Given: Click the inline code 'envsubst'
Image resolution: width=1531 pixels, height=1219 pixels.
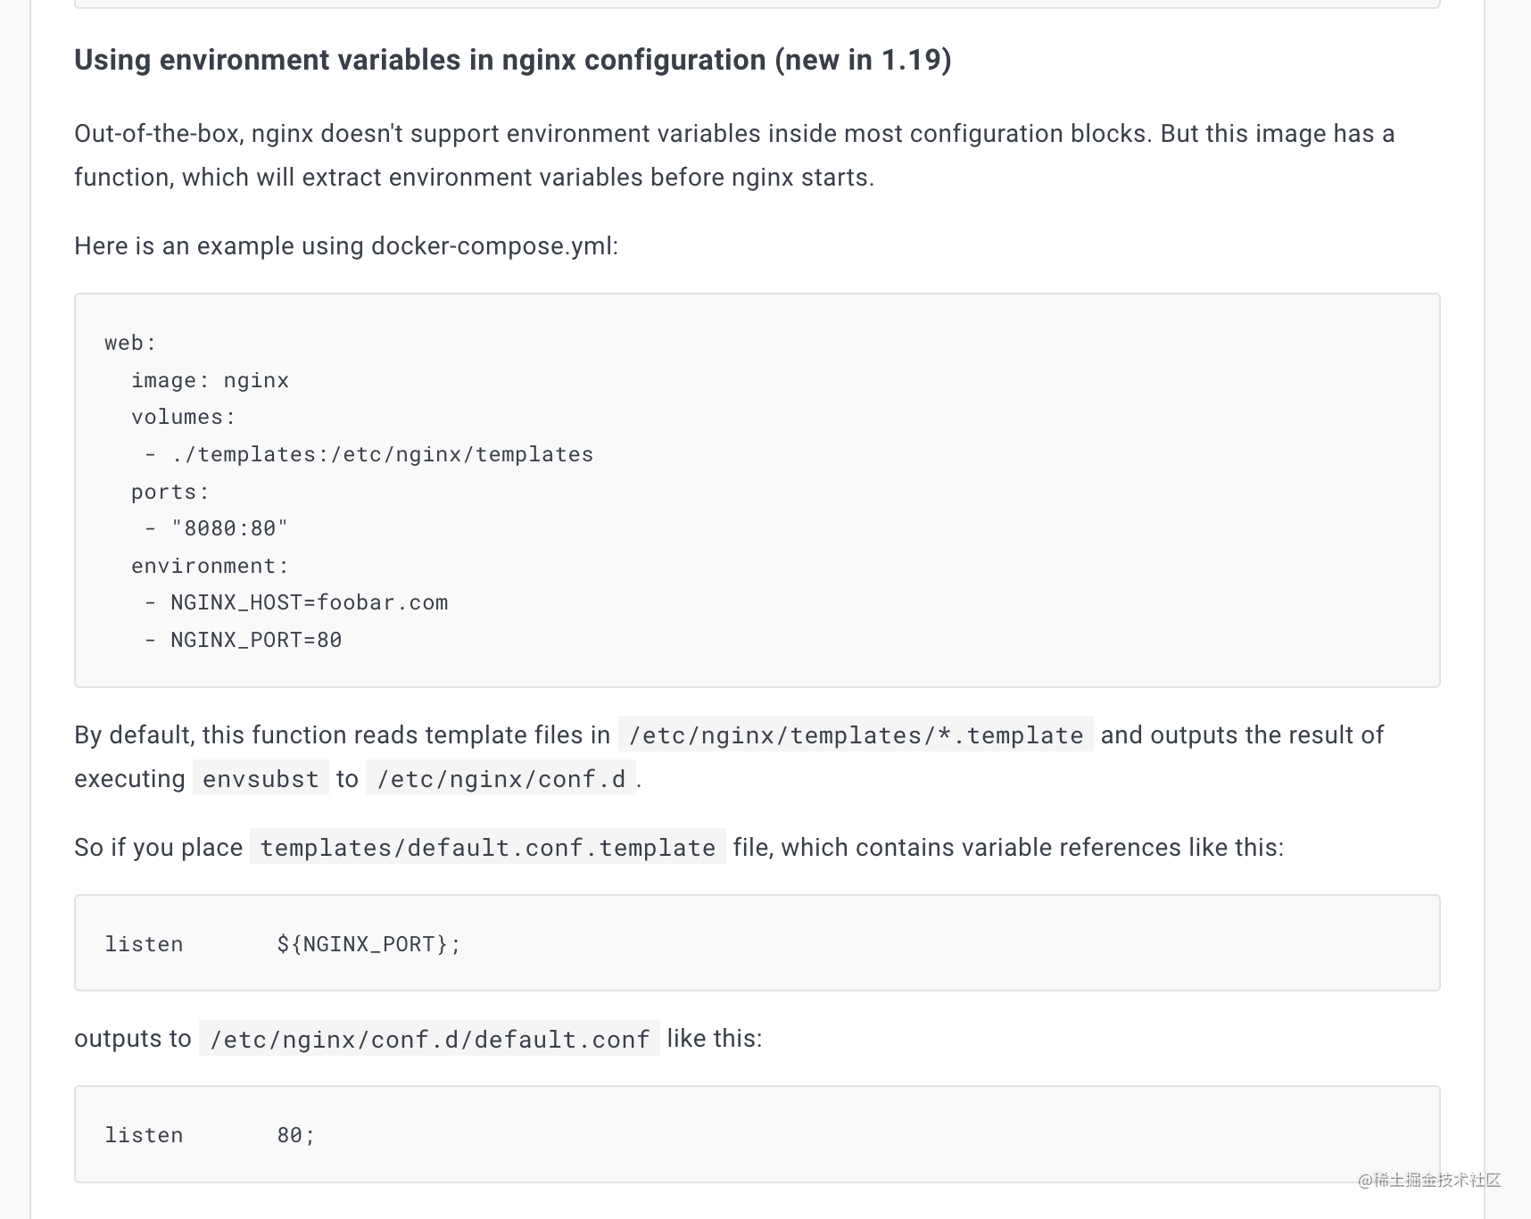Looking at the screenshot, I should click(261, 778).
